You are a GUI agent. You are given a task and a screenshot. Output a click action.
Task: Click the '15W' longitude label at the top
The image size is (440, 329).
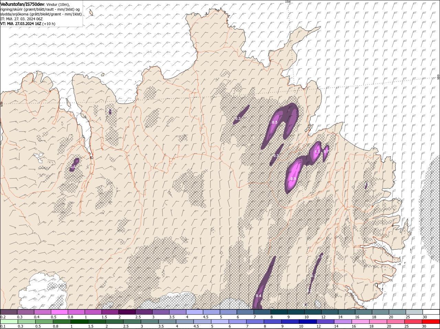coord(288,2)
